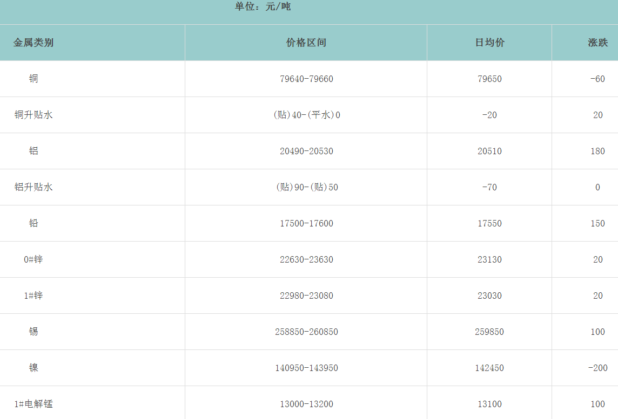618x419 pixels.
Task: Click the (贴)90-(贴)50 price range cell
Action: click(x=306, y=187)
